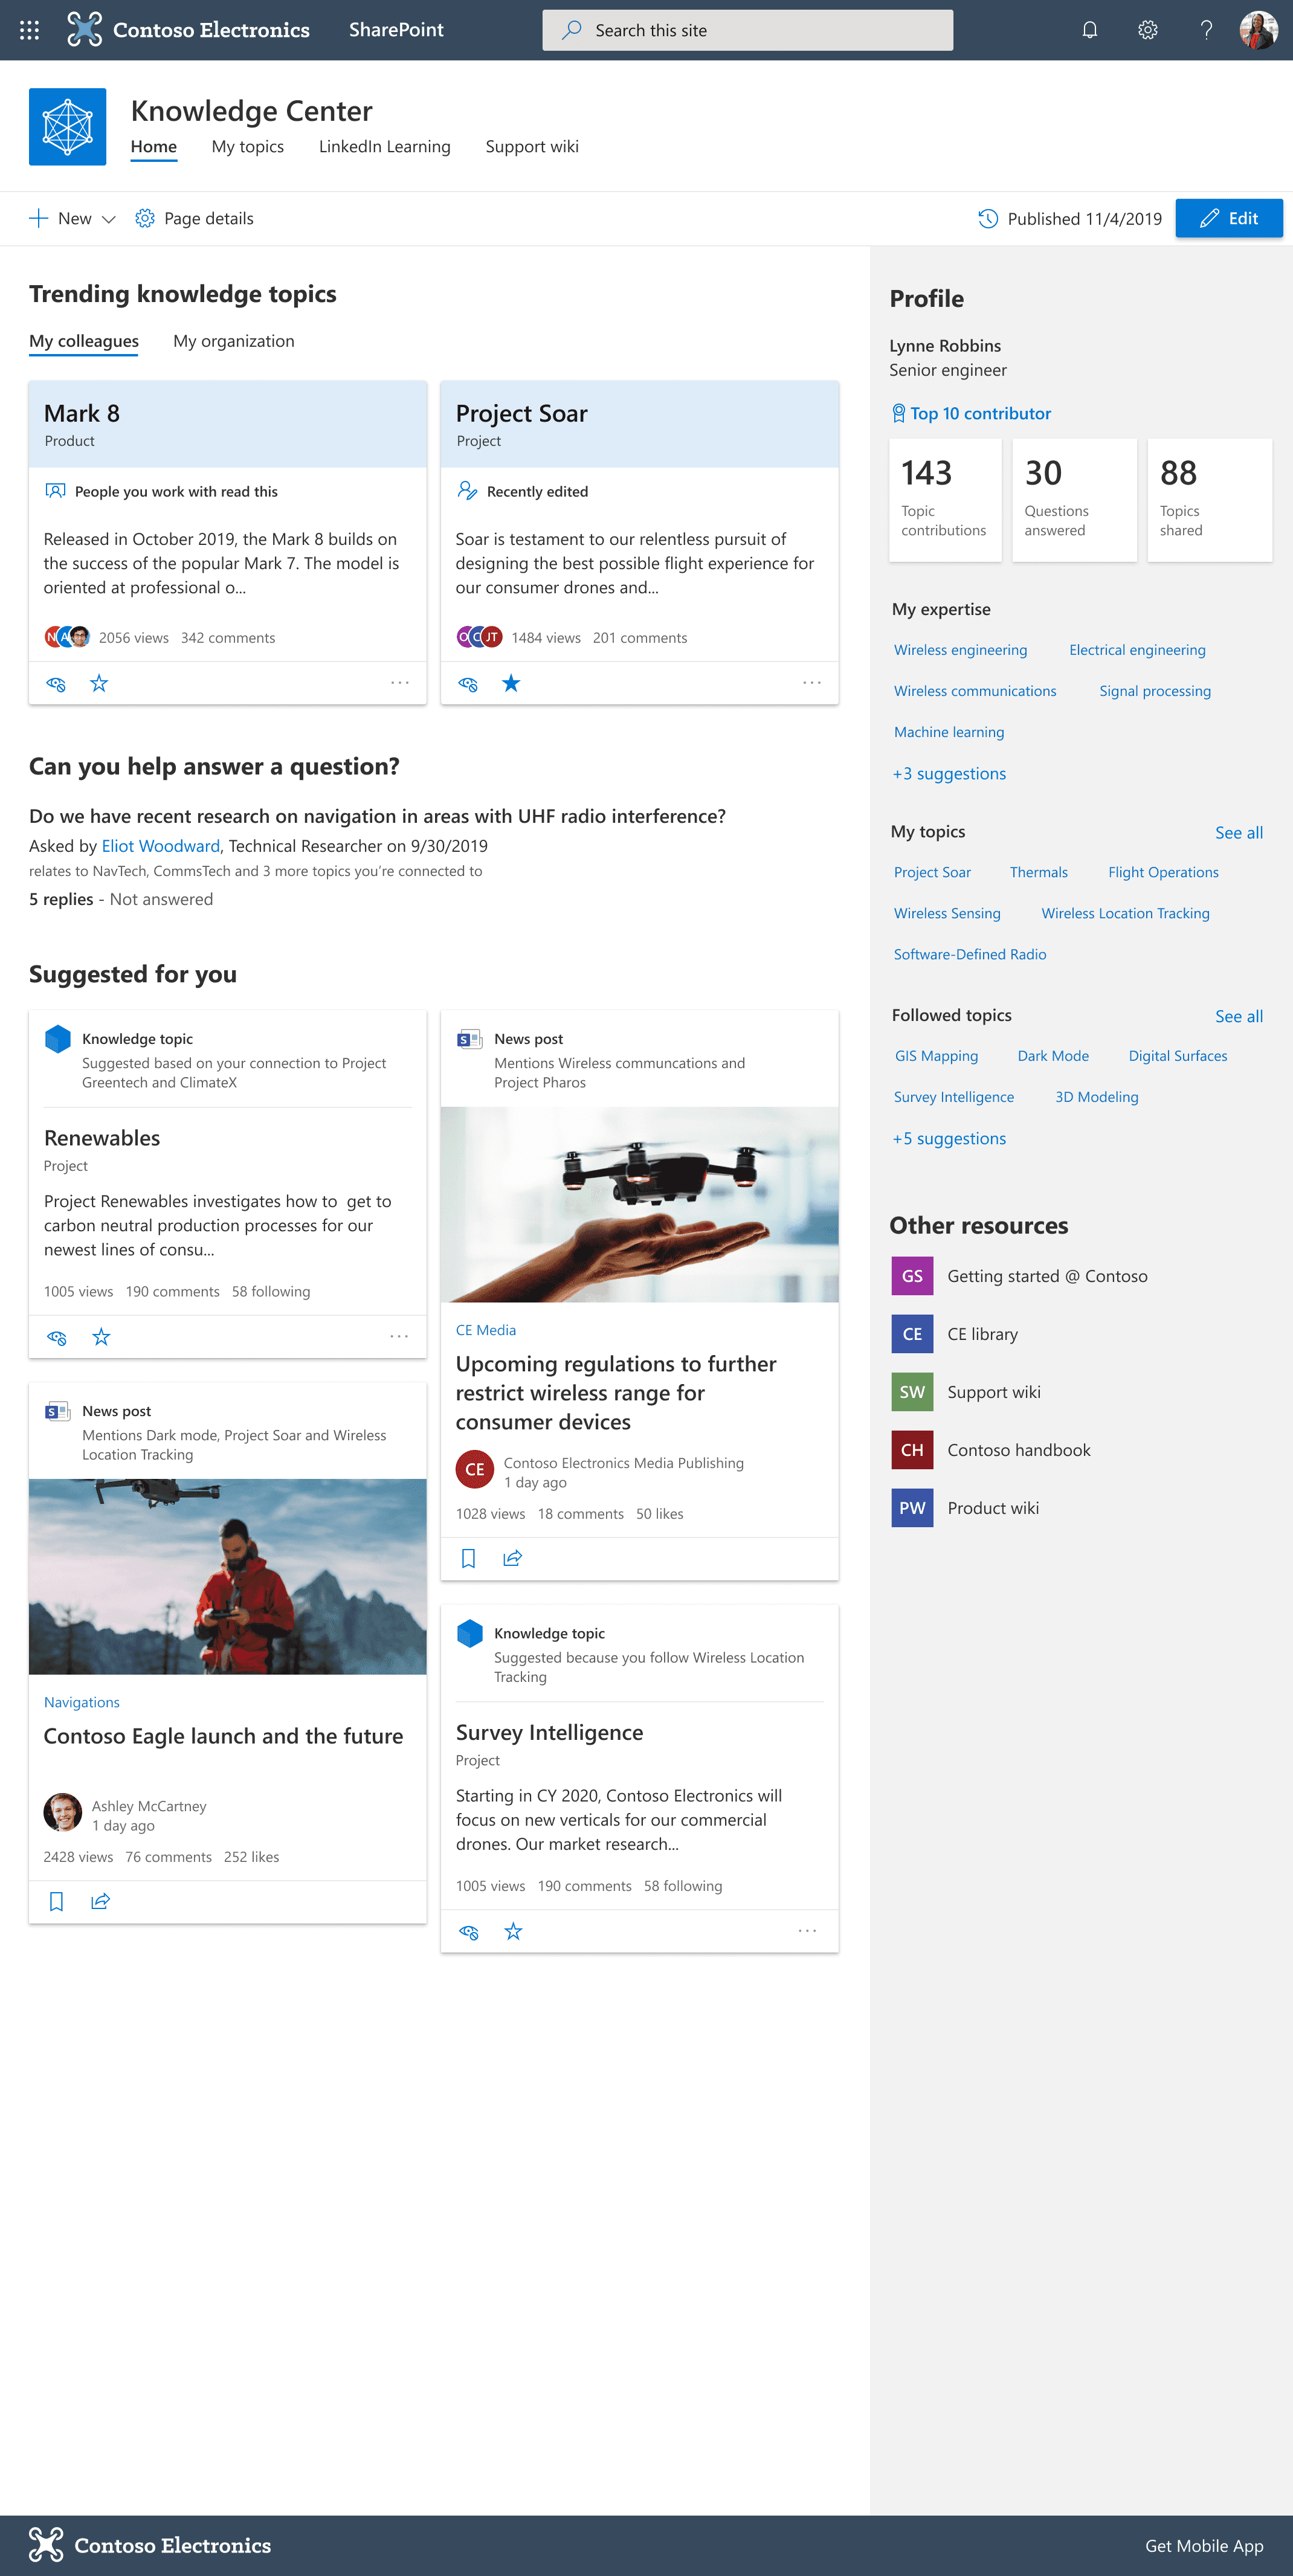The width and height of the screenshot is (1293, 2576).
Task: Open Eliot Woodward's profile link
Action: [160, 846]
